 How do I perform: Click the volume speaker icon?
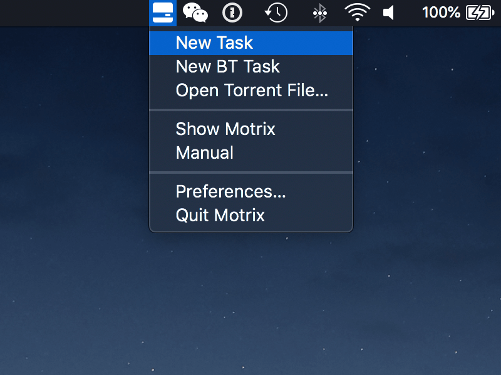388,13
